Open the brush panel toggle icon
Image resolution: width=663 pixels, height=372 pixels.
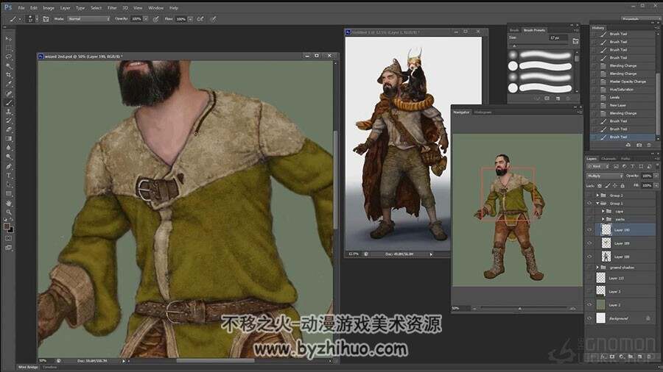coord(46,19)
